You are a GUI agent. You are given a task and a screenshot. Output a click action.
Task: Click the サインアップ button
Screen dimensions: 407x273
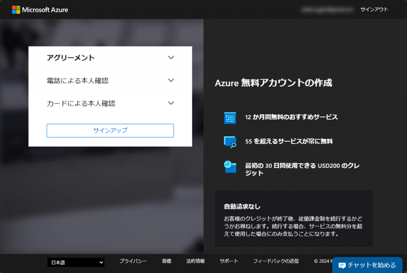[110, 130]
